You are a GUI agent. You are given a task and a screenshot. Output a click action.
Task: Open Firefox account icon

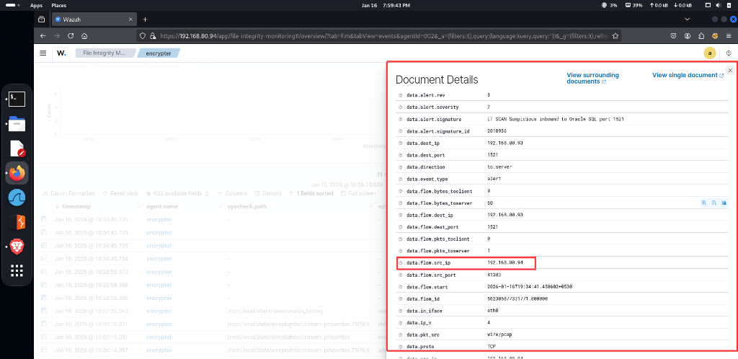[x=688, y=36]
